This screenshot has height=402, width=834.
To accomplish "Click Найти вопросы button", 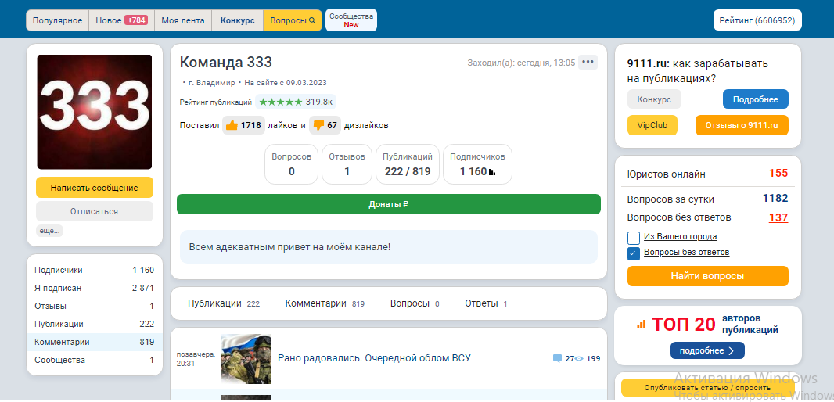I will (x=708, y=276).
